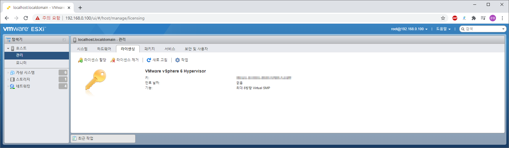This screenshot has width=509, height=148.
Task: Open Chrome extensions puzzle icon
Action: [474, 18]
